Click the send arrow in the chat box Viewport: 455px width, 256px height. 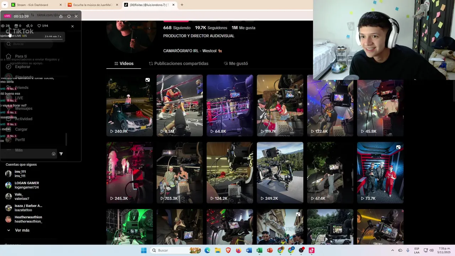[61, 154]
